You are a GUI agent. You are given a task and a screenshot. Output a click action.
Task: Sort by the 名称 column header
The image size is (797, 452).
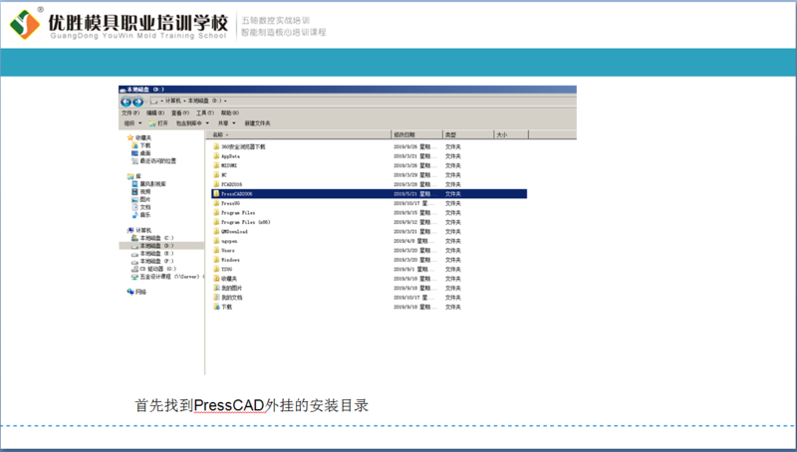[299, 134]
